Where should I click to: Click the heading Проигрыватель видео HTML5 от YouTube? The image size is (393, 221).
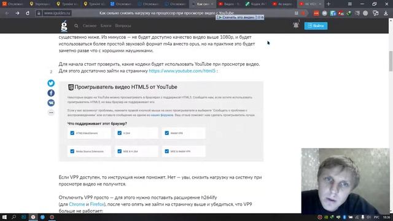(126, 87)
